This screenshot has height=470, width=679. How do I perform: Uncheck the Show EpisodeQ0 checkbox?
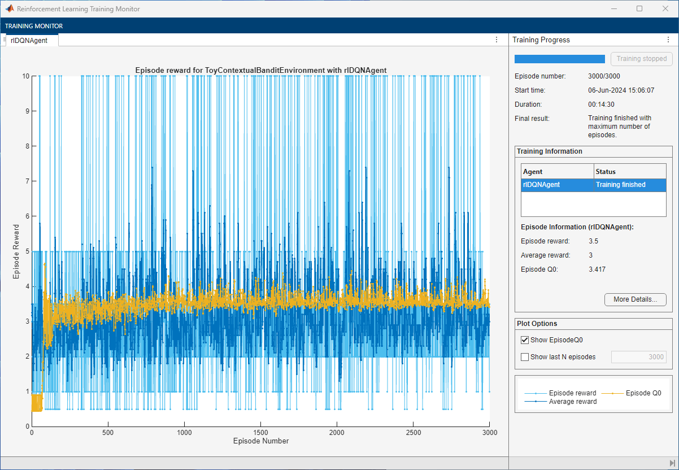pos(525,340)
